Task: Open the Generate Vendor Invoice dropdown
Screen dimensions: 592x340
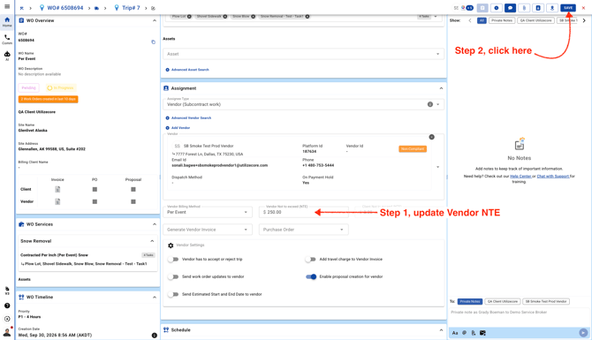Action: coord(208,230)
